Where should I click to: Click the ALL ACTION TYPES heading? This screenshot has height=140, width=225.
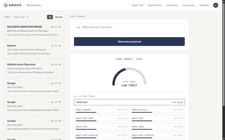84,96
